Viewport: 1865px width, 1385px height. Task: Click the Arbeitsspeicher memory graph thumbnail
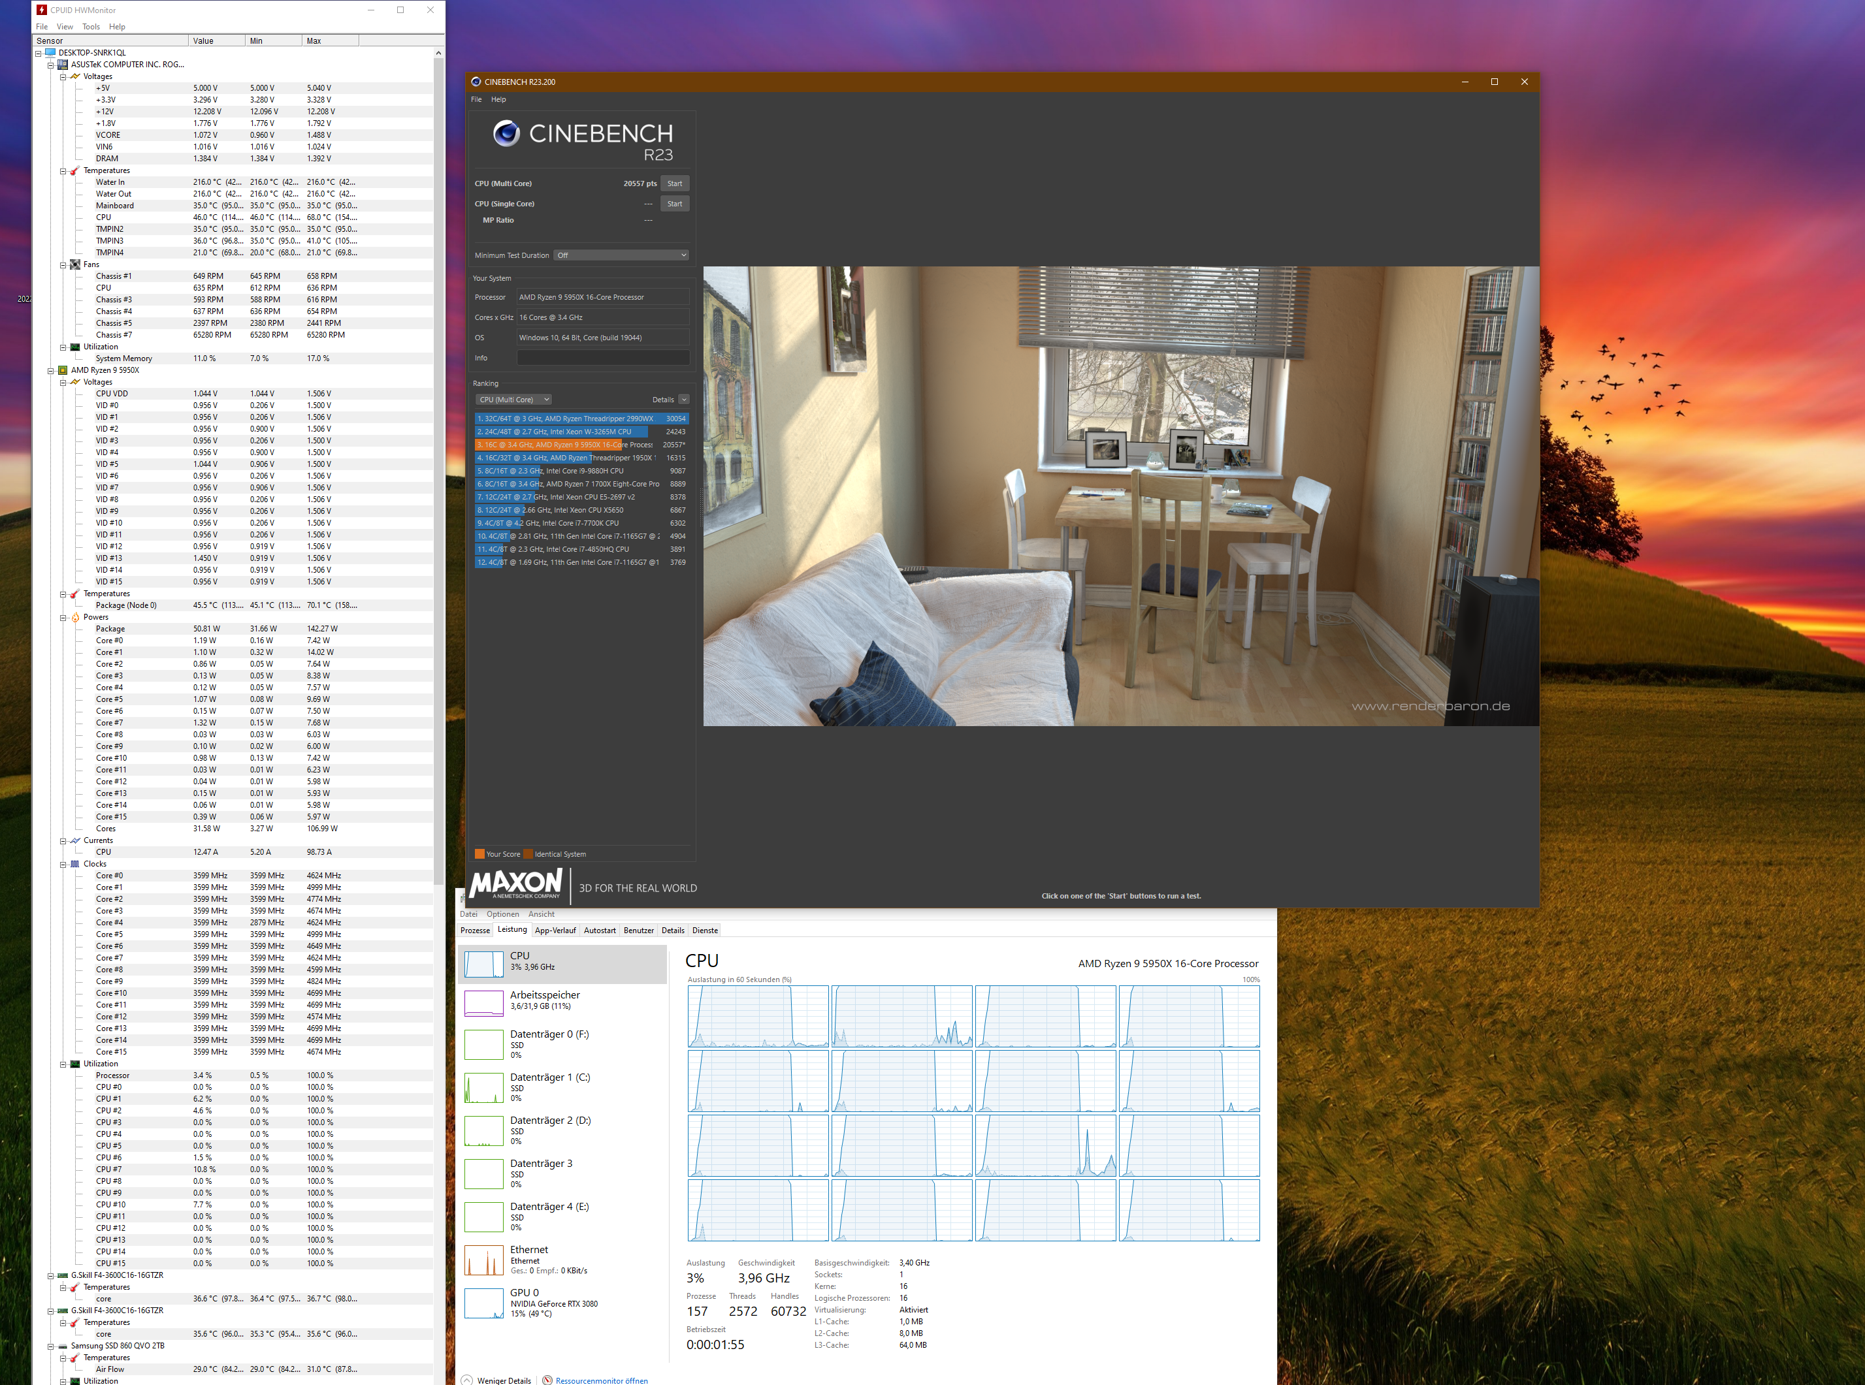[x=484, y=1003]
